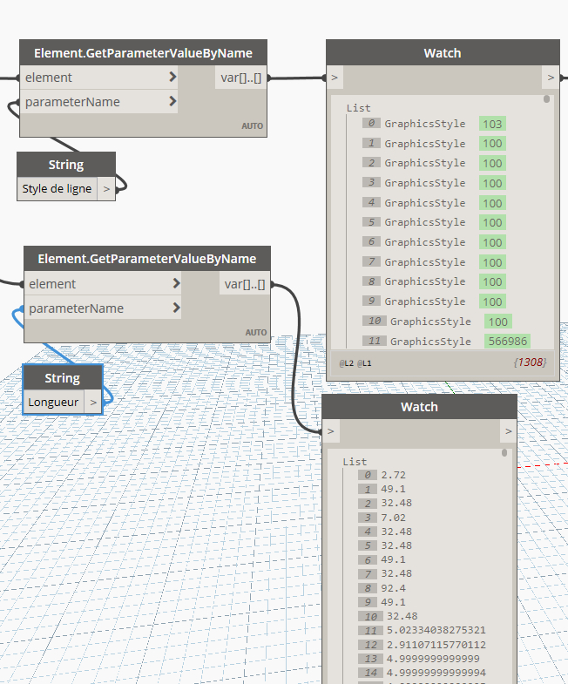Select the @L1 list level label
This screenshot has width=568, height=684.
click(x=367, y=362)
